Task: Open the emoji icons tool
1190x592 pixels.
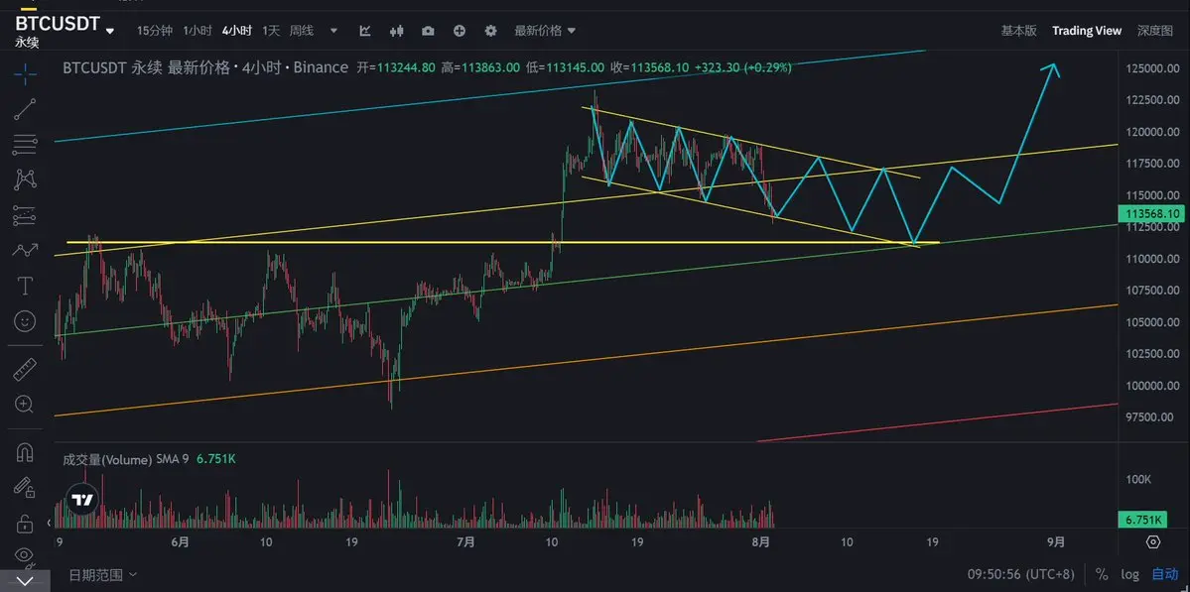Action: pyautogui.click(x=25, y=321)
